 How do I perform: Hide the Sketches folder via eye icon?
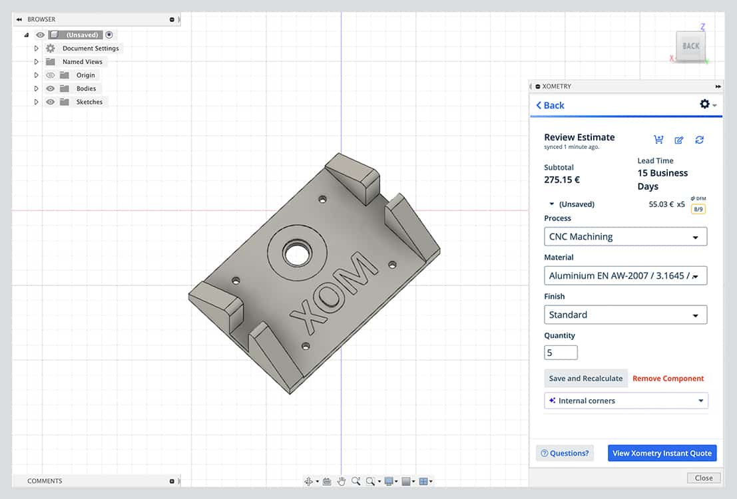point(51,102)
